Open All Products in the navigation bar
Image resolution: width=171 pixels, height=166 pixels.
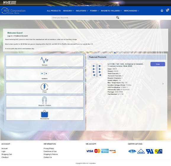[x=54, y=11]
